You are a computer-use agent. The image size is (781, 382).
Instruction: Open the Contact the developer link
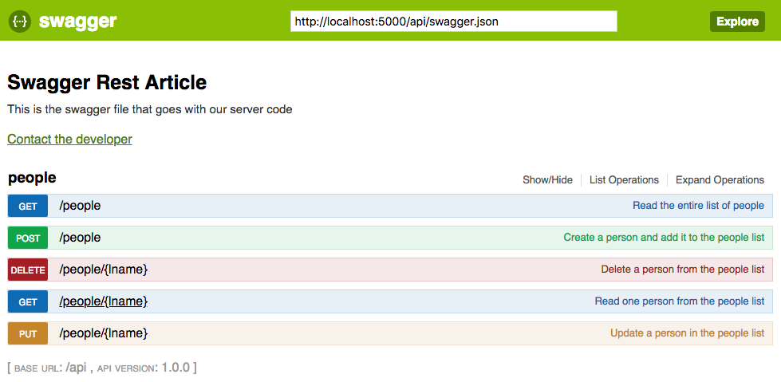69,139
